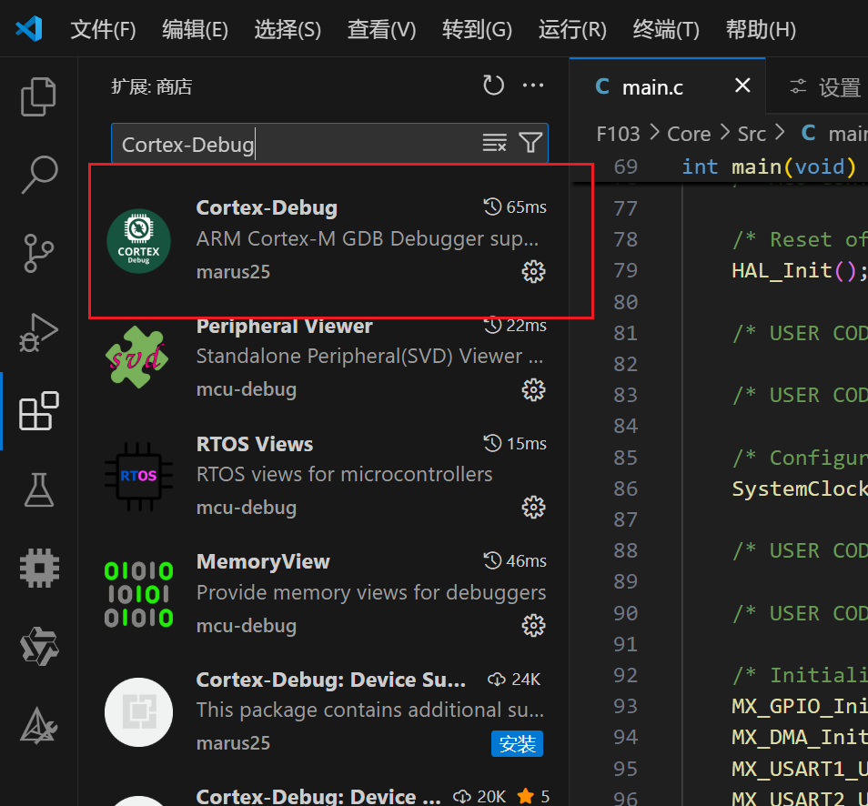
Task: Open the 帮助(H) menu
Action: tap(761, 29)
